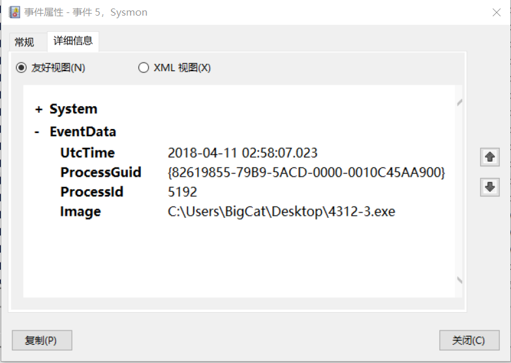Viewport: 511px width, 363px height.
Task: Select the 友好视图(N) radio button
Action: point(22,68)
